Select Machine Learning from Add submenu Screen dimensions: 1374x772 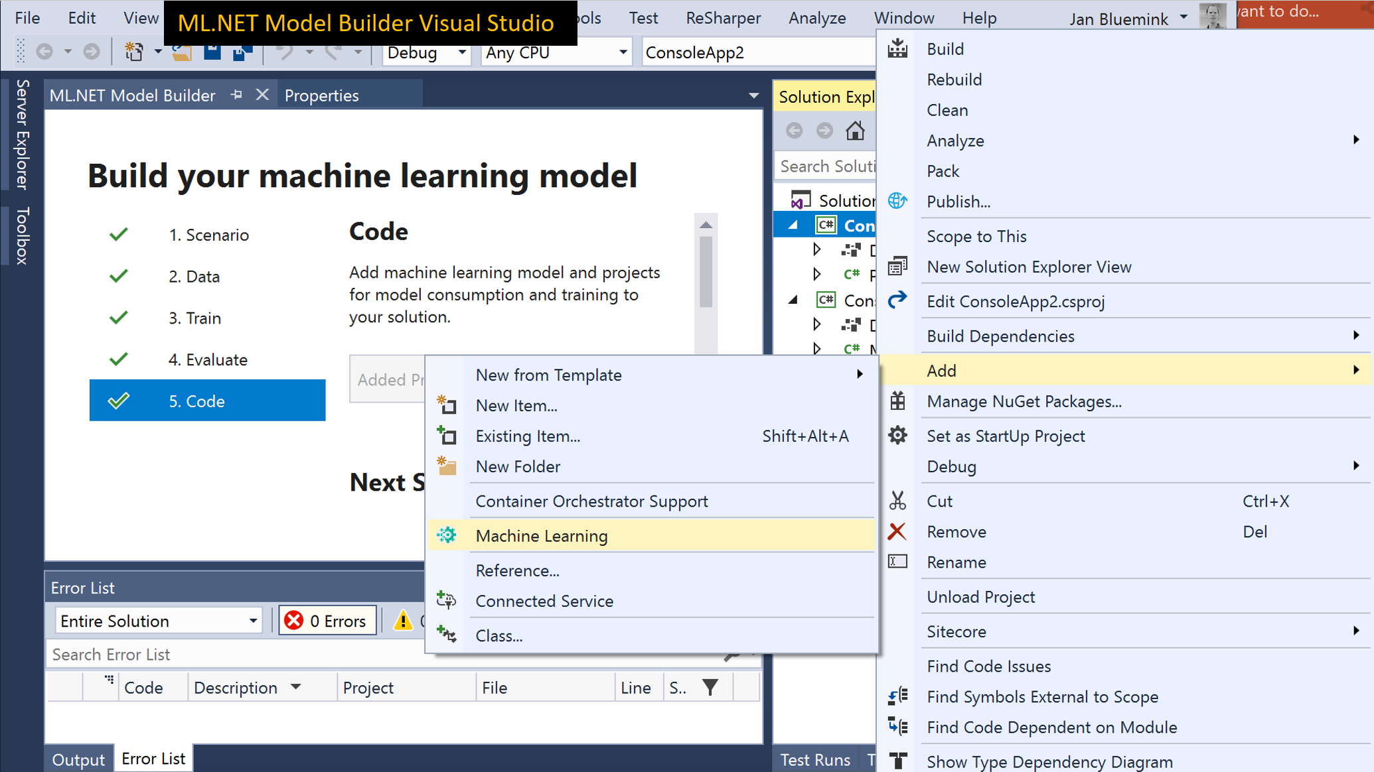tap(652, 535)
